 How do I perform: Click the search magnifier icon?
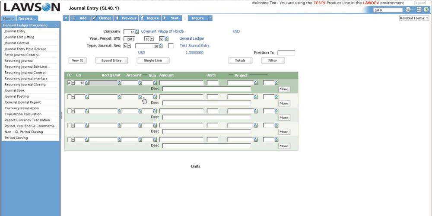pyautogui.click(x=407, y=10)
